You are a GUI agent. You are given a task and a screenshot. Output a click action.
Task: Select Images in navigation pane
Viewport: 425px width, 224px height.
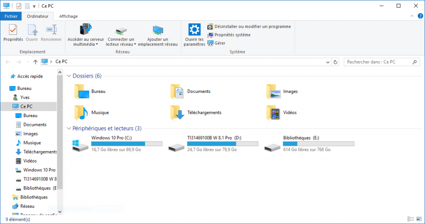pyautogui.click(x=27, y=134)
